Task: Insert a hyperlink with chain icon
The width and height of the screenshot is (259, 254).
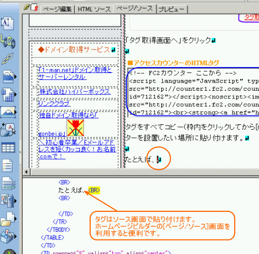Action: [8, 58]
